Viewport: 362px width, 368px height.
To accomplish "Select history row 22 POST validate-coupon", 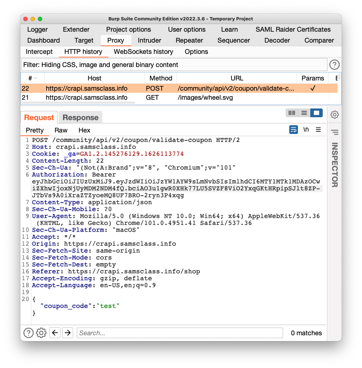I will (x=179, y=88).
